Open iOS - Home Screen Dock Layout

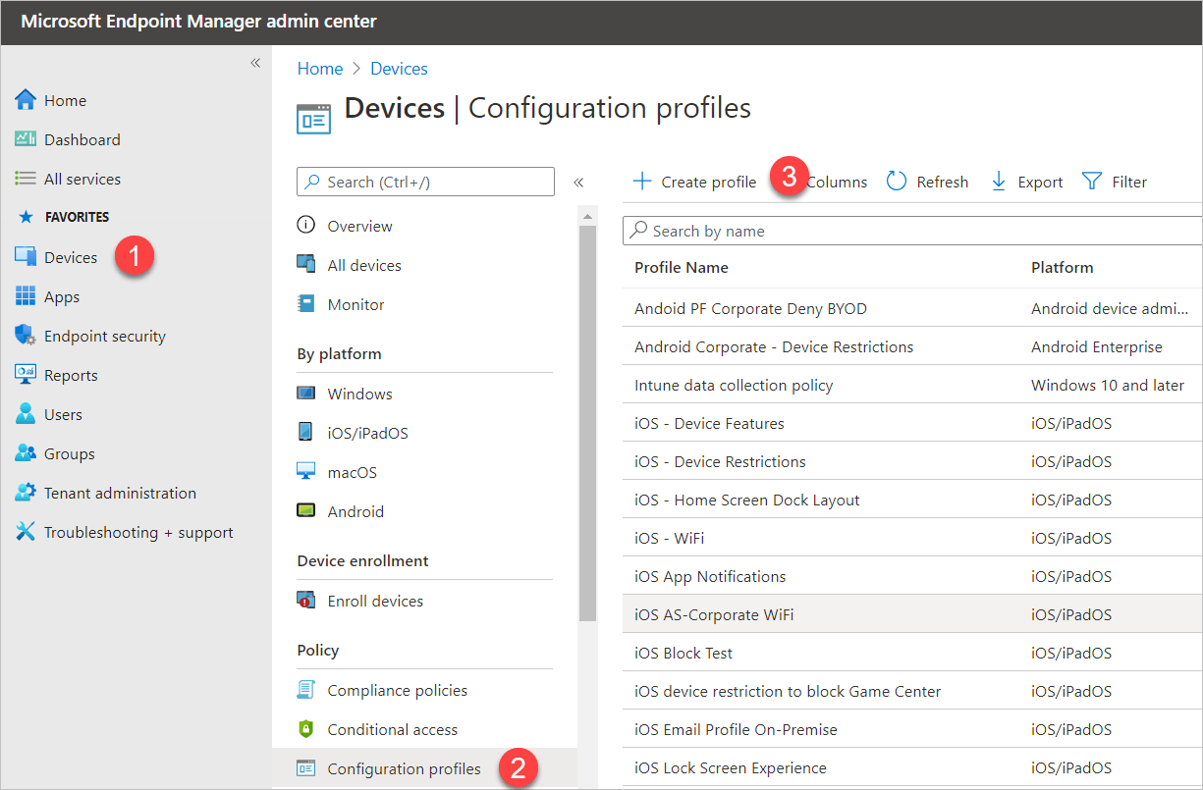(747, 500)
